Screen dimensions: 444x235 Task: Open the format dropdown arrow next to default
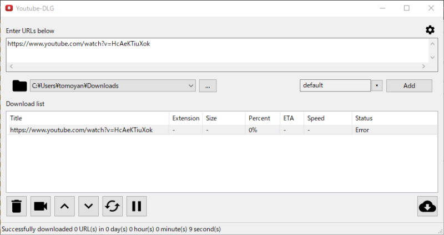(377, 85)
